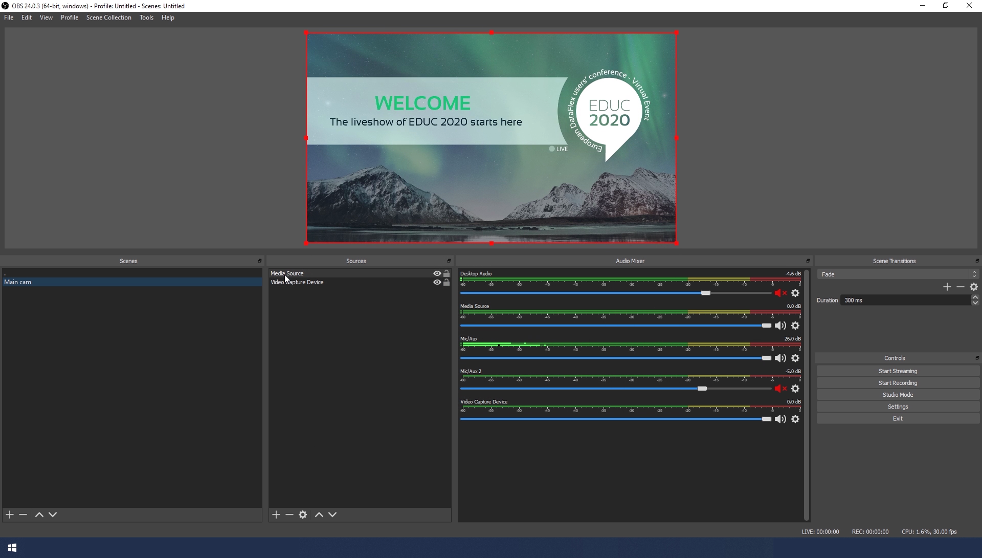Open the Scene Collection menu
This screenshot has width=982, height=558.
coord(108,17)
